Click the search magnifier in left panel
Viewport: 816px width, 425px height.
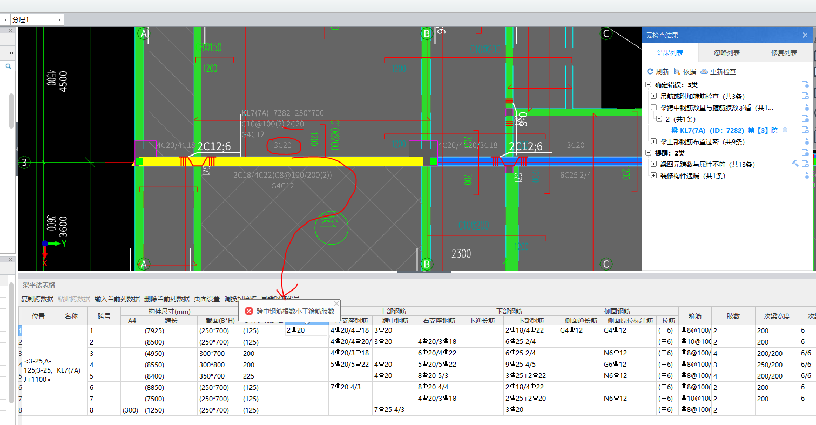(9, 66)
